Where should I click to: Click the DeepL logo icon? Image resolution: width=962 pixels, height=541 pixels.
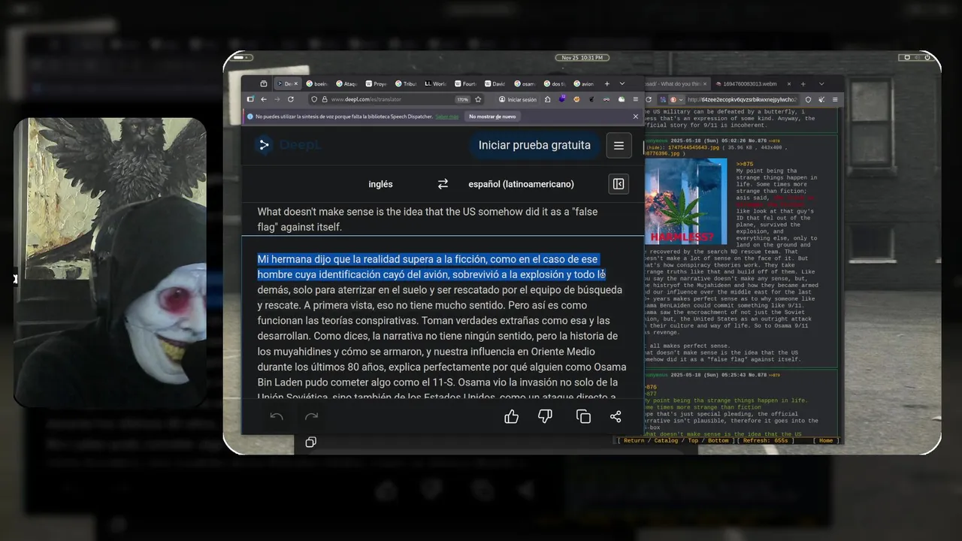(x=264, y=145)
